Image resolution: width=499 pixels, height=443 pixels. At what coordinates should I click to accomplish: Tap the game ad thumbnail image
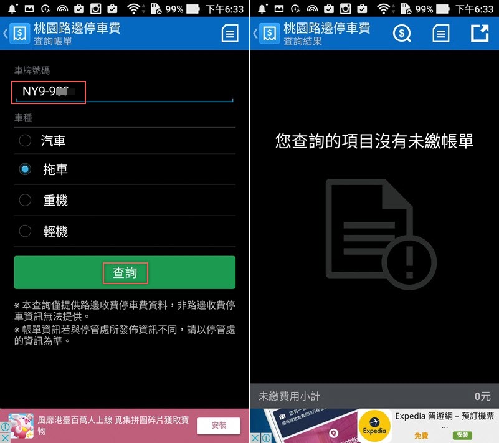coord(21,426)
